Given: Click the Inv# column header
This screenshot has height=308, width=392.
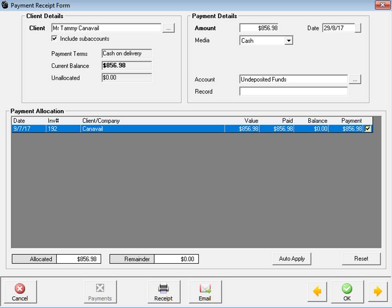Looking at the screenshot, I should [63, 121].
